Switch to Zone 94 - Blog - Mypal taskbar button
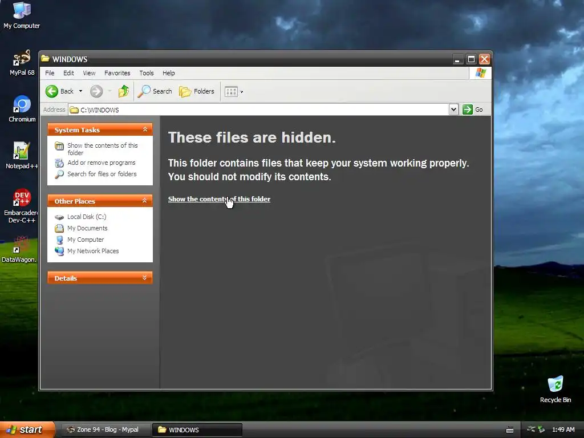584x438 pixels. coord(106,430)
